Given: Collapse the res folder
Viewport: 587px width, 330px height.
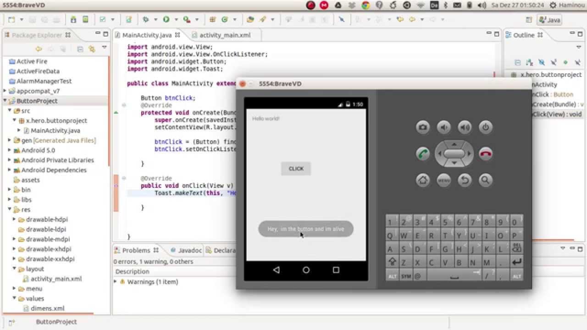Looking at the screenshot, I should click(x=10, y=209).
